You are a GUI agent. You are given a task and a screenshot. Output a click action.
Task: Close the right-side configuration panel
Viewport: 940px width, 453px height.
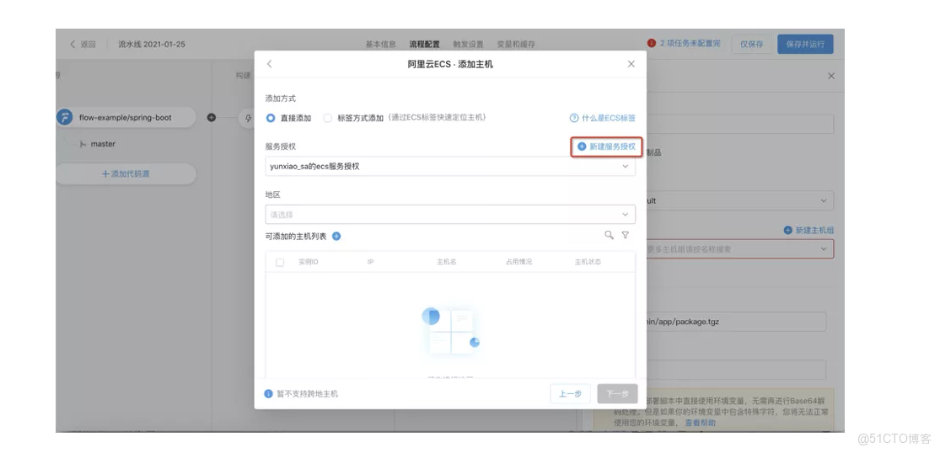tap(831, 76)
